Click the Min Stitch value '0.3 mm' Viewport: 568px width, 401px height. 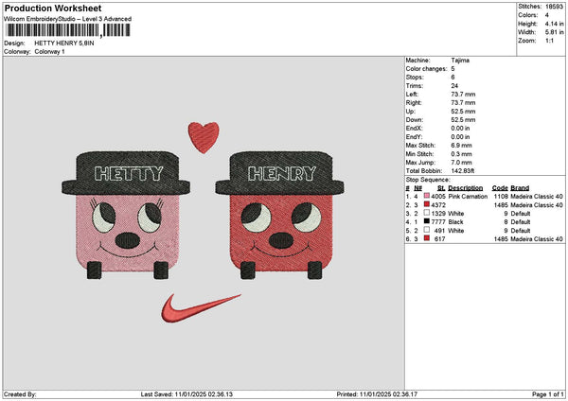(462, 154)
